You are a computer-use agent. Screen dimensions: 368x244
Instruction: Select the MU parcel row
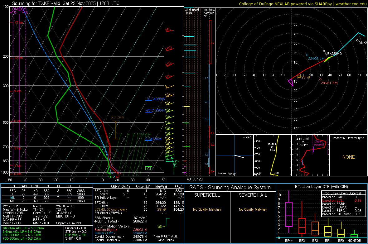pos(47,201)
